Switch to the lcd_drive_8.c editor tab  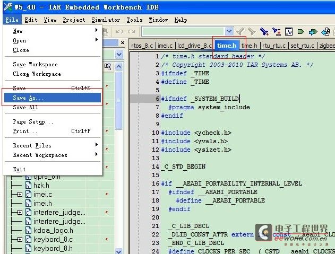[x=195, y=46]
